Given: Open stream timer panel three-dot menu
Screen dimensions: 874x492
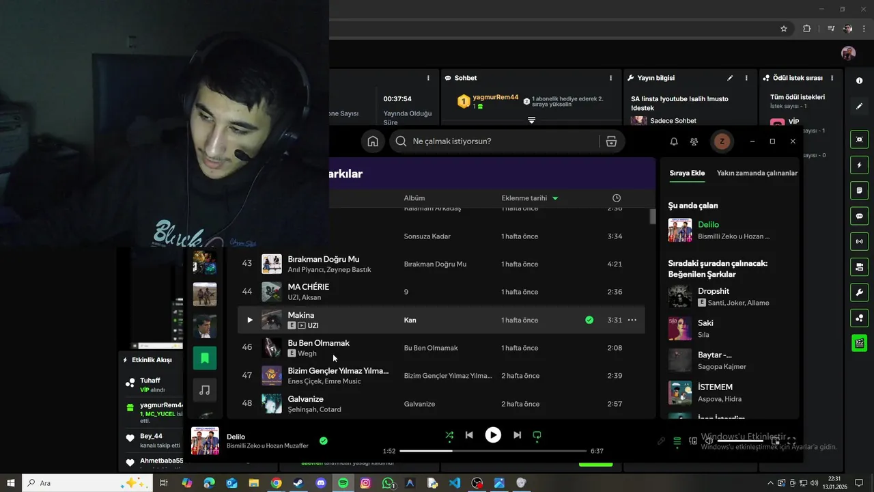Looking at the screenshot, I should pyautogui.click(x=429, y=78).
